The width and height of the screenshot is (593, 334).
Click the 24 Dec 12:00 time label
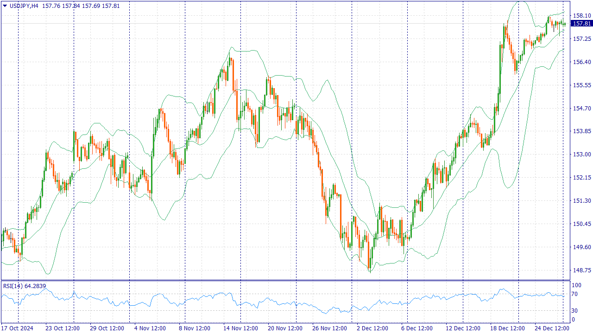(x=552, y=328)
